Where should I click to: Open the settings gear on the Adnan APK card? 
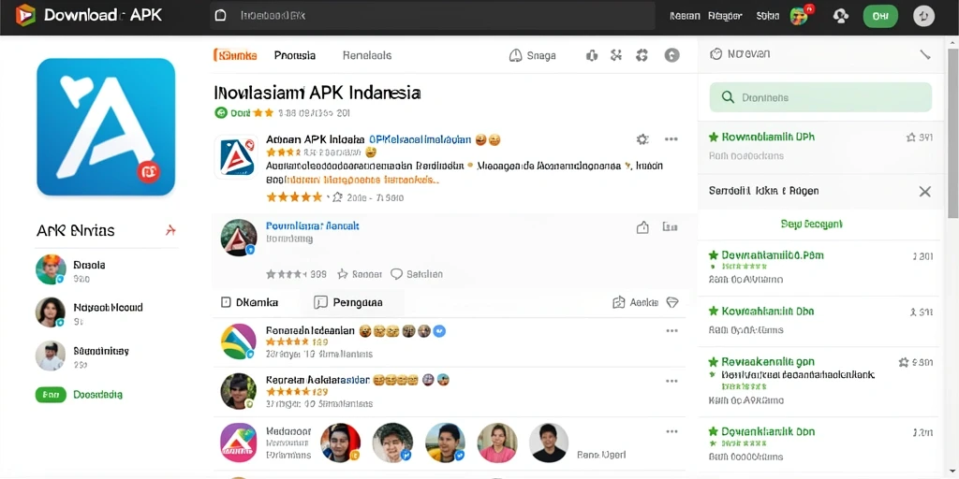642,139
